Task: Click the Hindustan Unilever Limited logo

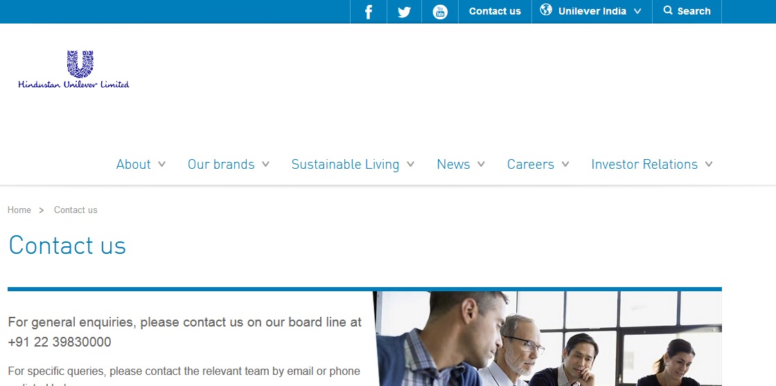Action: point(73,70)
